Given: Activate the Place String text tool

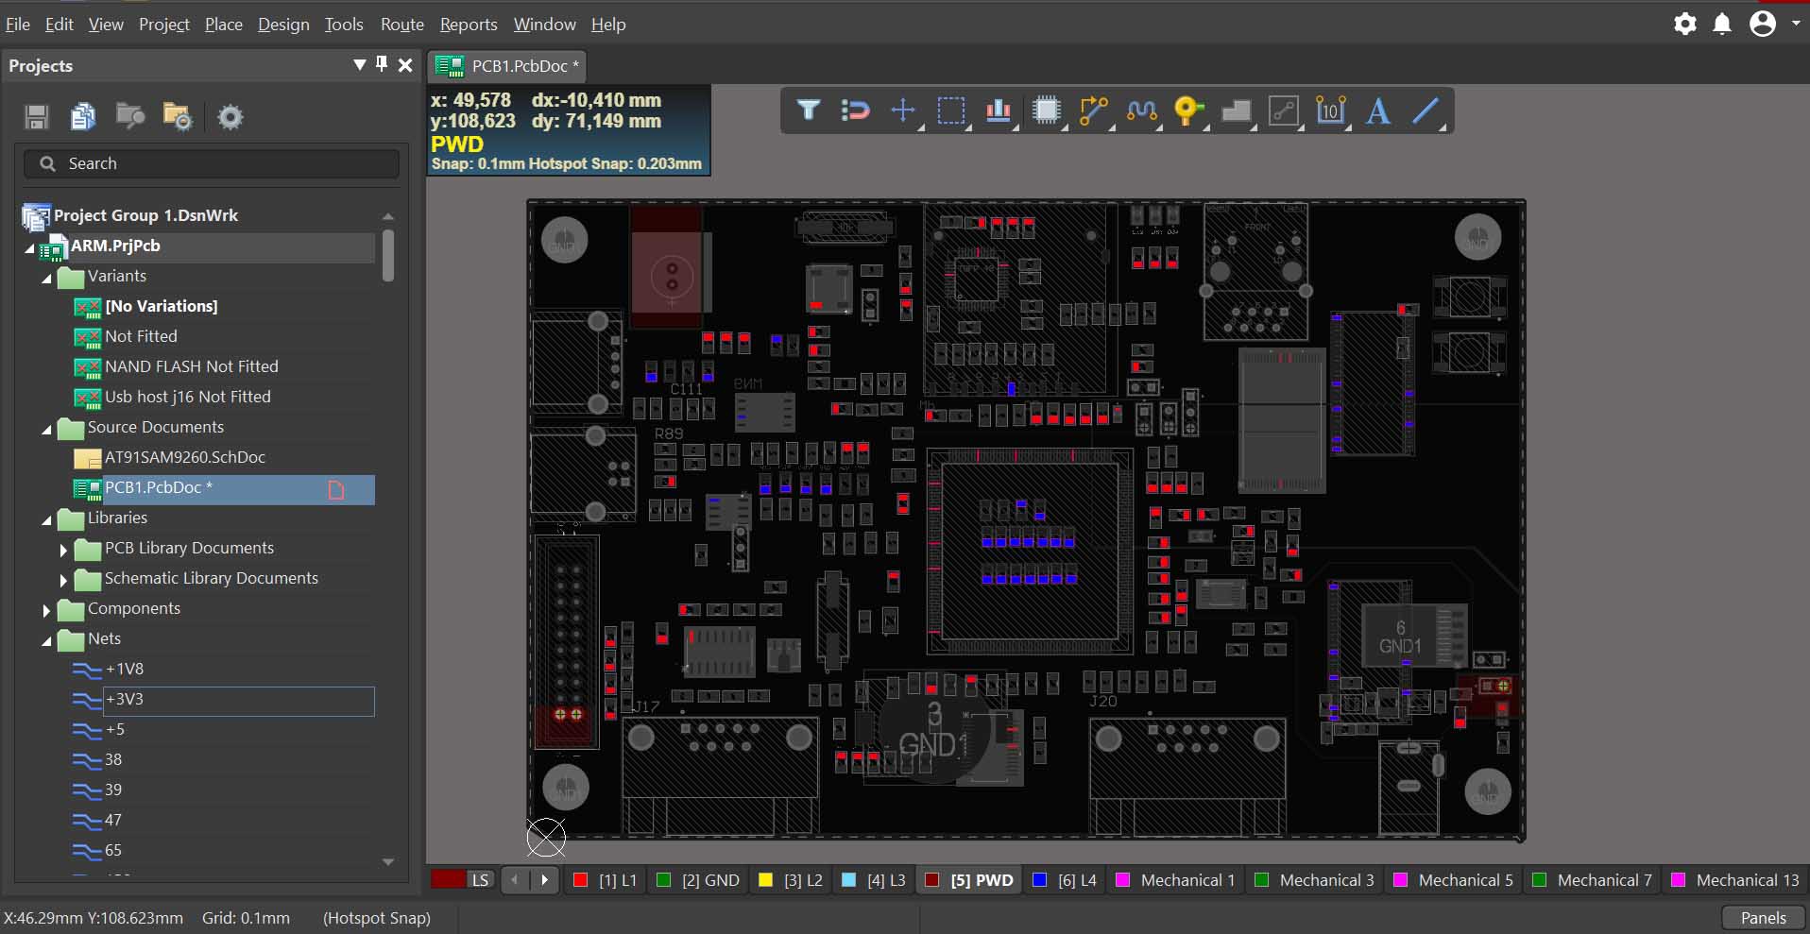Looking at the screenshot, I should click(1377, 110).
